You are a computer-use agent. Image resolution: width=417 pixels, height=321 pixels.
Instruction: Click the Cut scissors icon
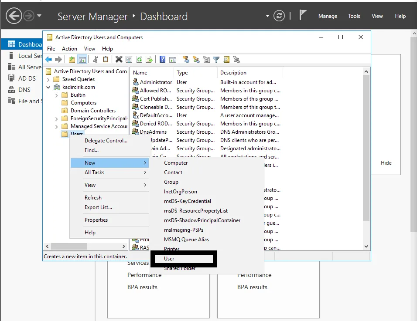tap(96, 60)
